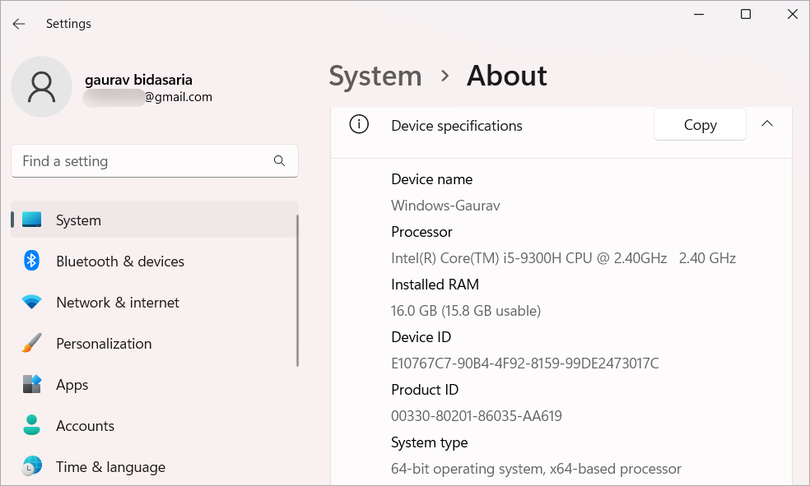Viewport: 810px width, 486px height.
Task: Click the Time & language globe icon
Action: coord(31,466)
